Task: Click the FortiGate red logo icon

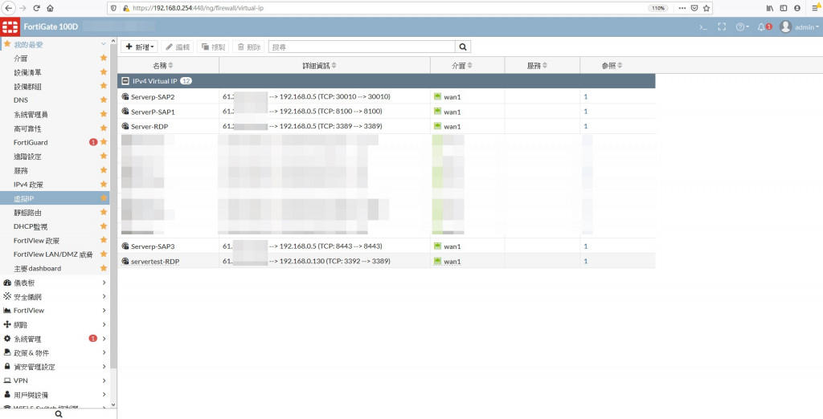Action: point(10,26)
